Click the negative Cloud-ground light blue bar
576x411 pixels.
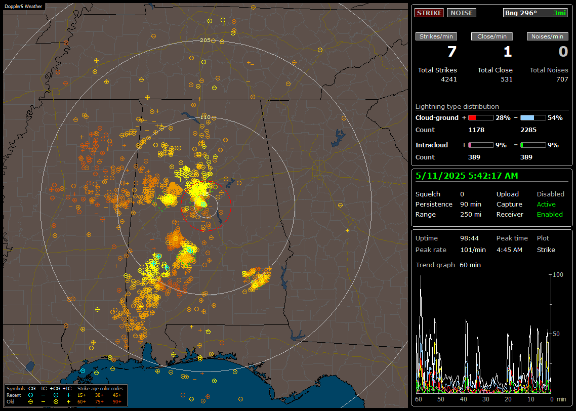pyautogui.click(x=533, y=118)
